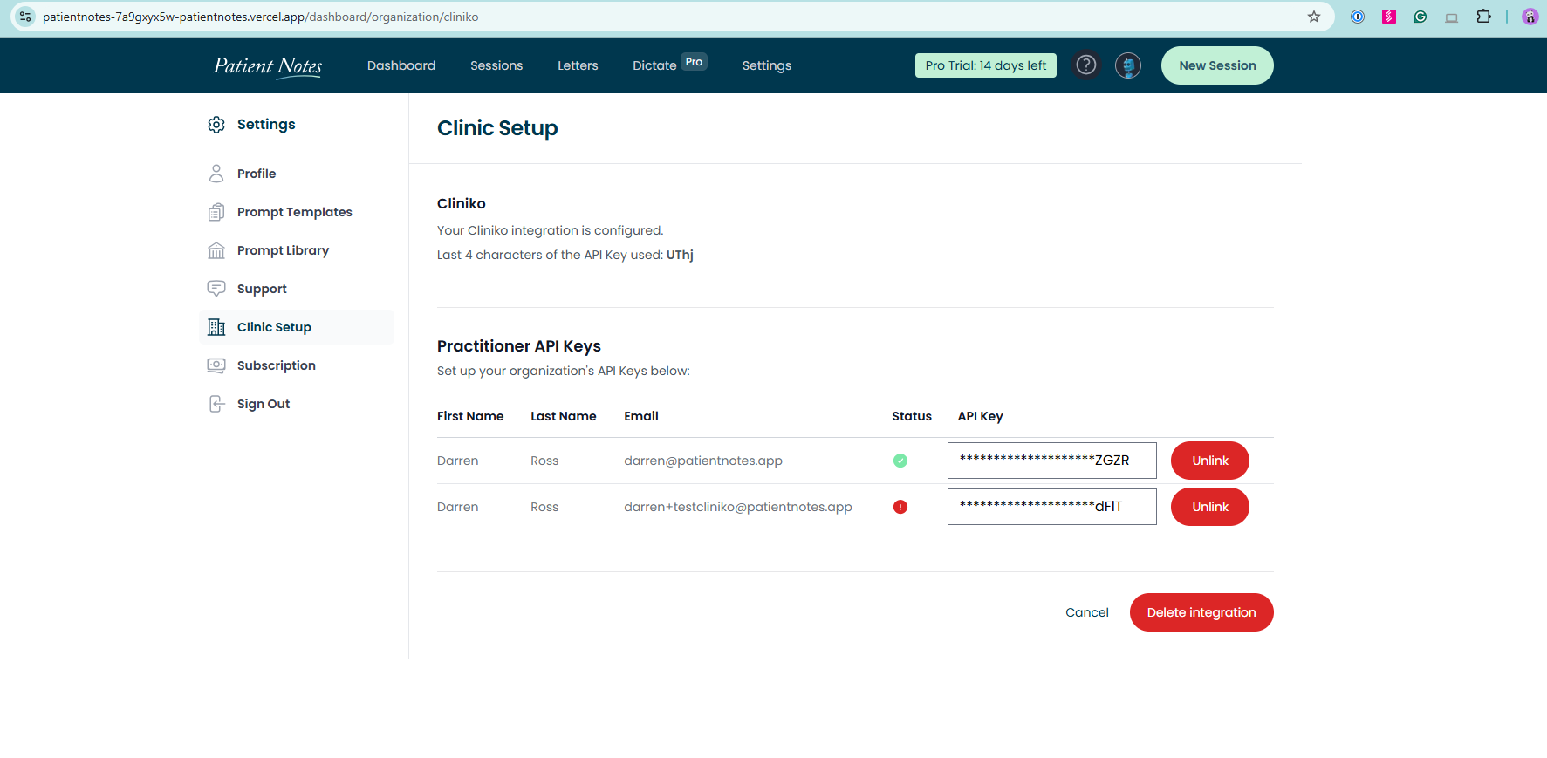Click the darren+testcliniko@patientnotes.app email cell
This screenshot has height=758, width=1547.
pos(738,507)
